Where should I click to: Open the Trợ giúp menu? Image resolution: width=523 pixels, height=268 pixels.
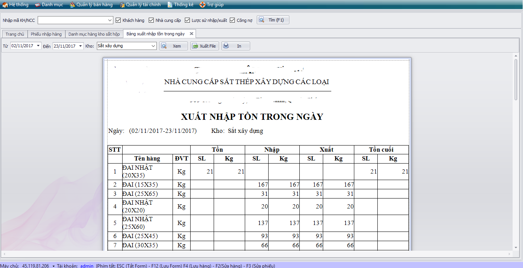[x=211, y=5]
